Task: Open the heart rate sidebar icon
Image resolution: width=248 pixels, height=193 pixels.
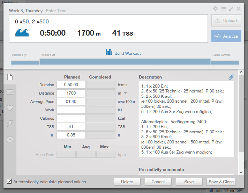Action: (10, 108)
